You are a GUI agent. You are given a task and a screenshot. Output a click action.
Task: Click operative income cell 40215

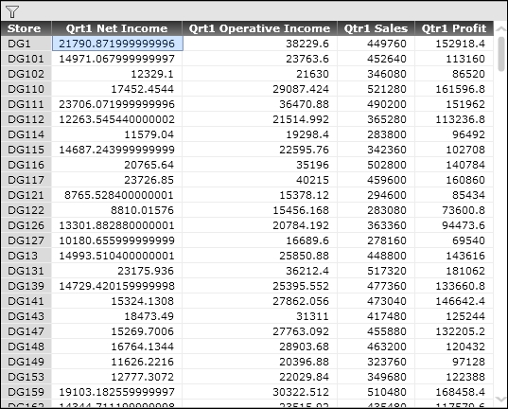coord(259,180)
